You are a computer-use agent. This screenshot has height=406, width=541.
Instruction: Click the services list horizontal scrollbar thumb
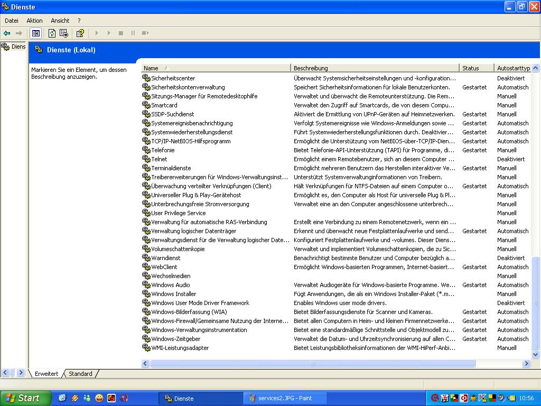[313, 363]
